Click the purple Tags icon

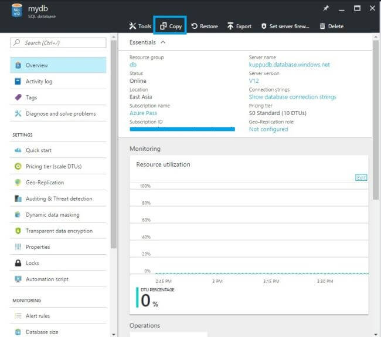pyautogui.click(x=18, y=97)
